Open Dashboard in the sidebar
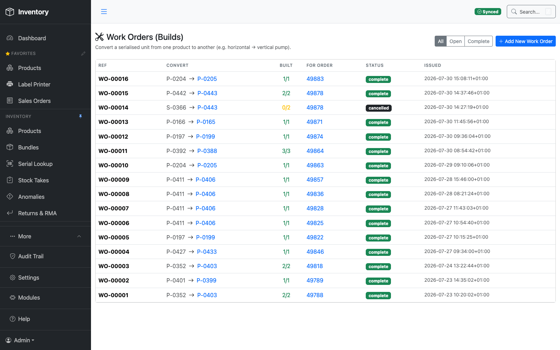 coord(45,38)
